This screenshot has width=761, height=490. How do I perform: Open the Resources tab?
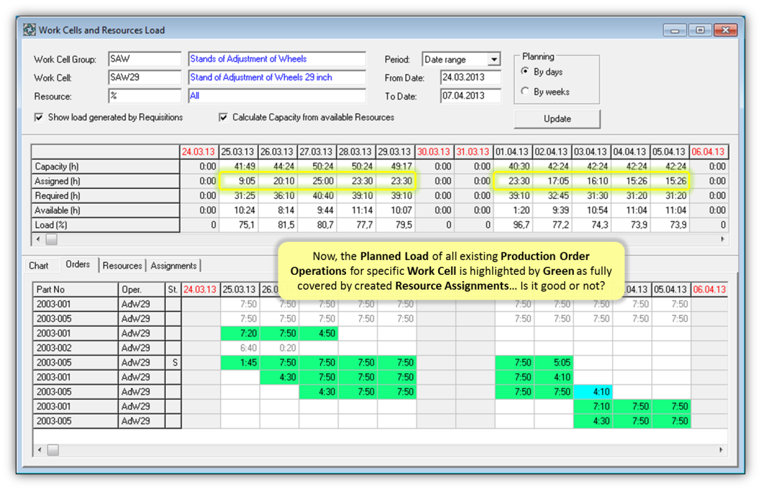pos(122,266)
